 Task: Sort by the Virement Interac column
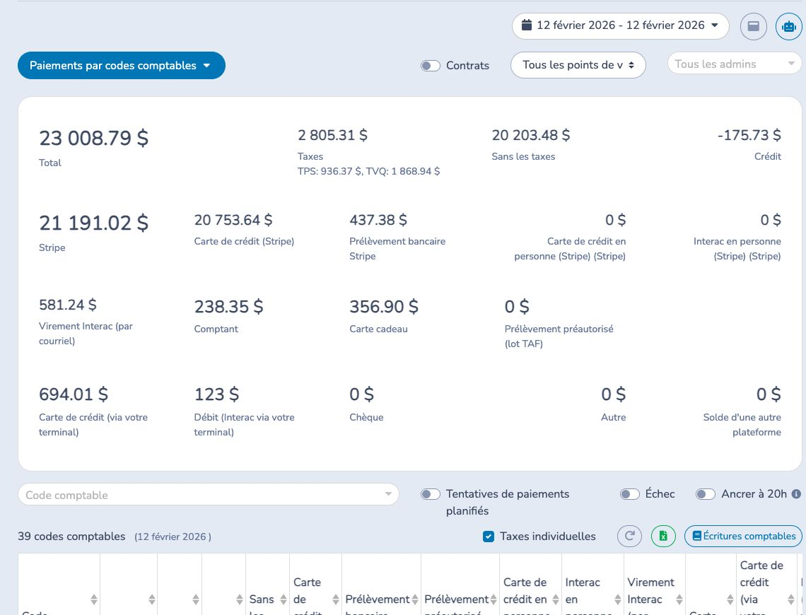click(679, 599)
